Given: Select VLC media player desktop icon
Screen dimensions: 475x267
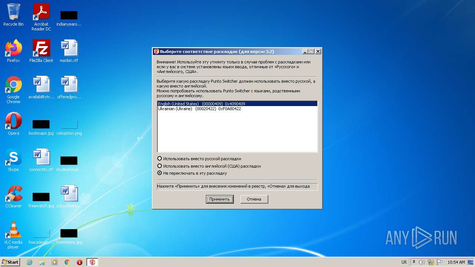Looking at the screenshot, I should [x=13, y=235].
